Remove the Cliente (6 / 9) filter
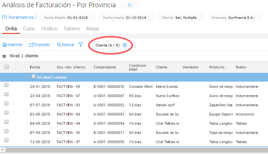The width and height of the screenshot is (268, 154). coord(125,45)
